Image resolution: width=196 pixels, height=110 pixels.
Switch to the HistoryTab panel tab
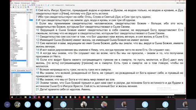tap(13, 71)
